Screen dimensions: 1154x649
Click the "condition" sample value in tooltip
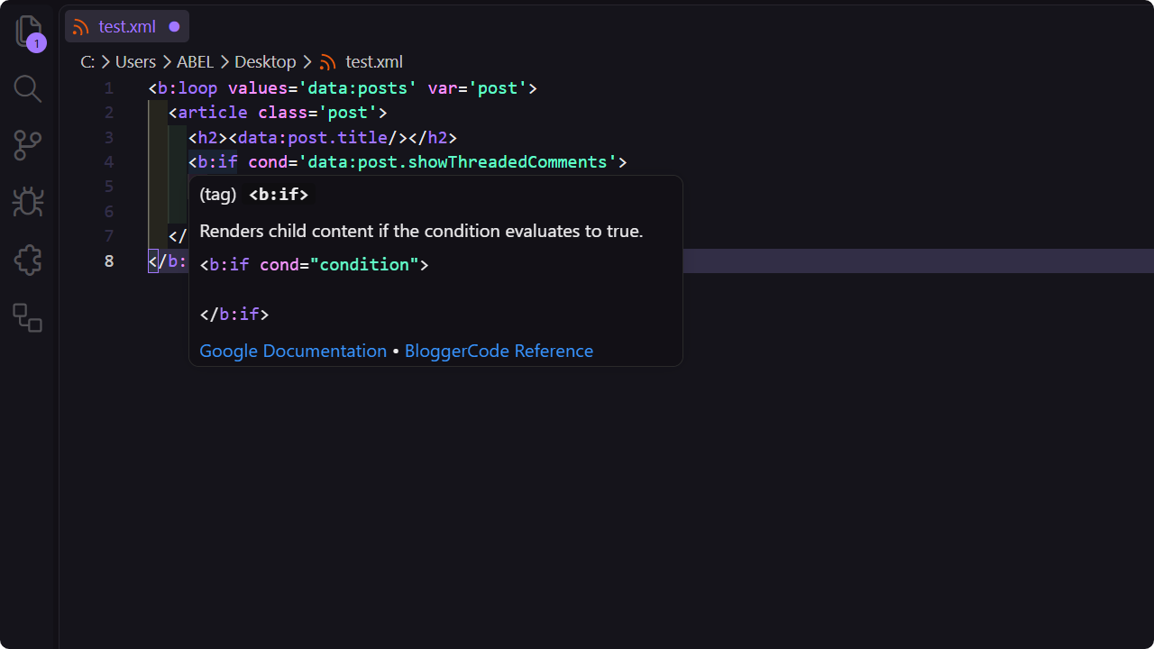click(364, 265)
